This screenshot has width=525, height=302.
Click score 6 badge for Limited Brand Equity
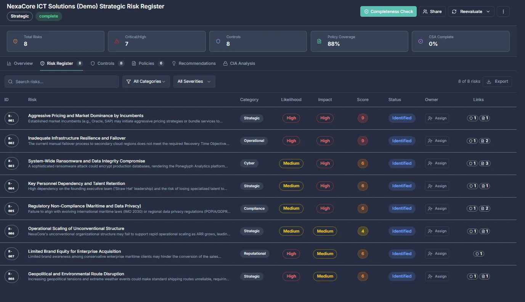pos(363,254)
